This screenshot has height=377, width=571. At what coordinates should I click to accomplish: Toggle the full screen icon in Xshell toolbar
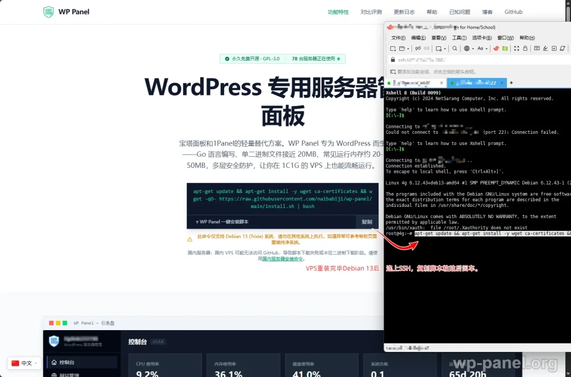[516, 49]
